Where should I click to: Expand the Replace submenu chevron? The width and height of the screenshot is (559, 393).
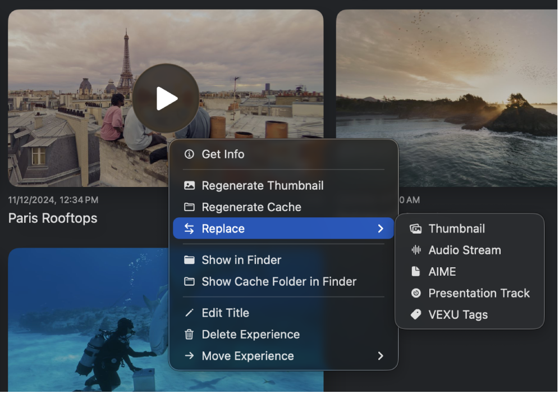381,229
